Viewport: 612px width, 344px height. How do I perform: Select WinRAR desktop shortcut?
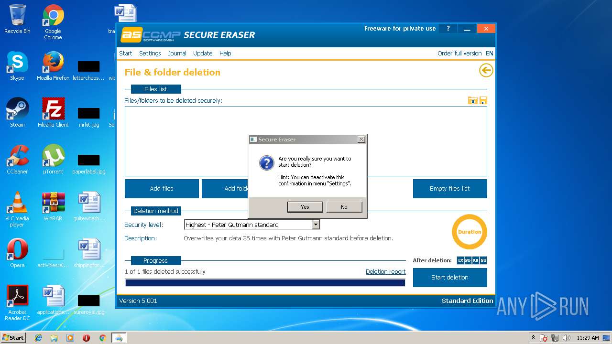click(53, 206)
